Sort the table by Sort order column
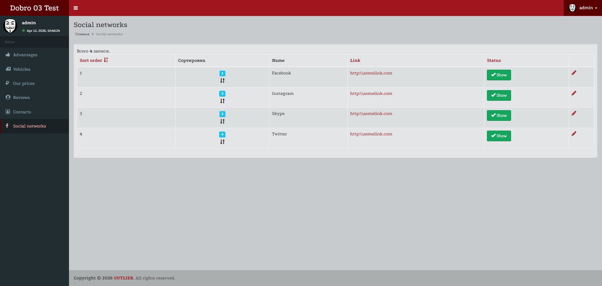The image size is (602, 286). click(91, 61)
